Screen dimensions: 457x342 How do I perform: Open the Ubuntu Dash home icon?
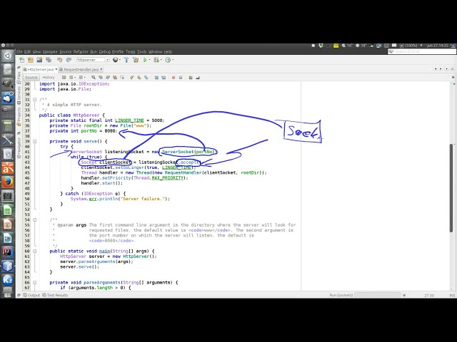8,56
